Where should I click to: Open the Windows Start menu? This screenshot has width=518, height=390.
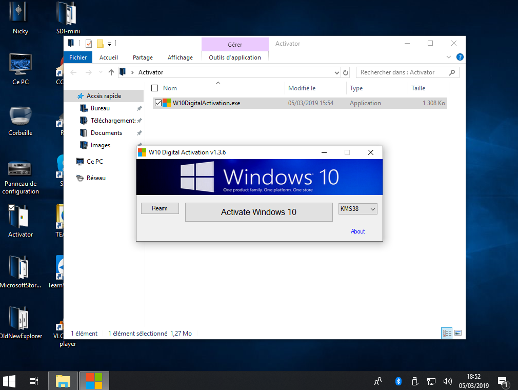pos(9,381)
